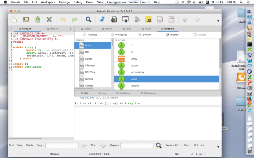Toggle Words option in find bar
Screen dimensions: 254x158
(29, 145)
